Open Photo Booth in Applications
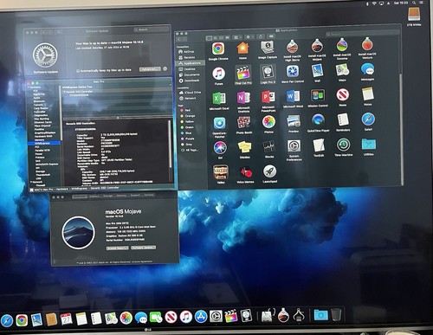Viewport: 433px width, 335px height. pos(243,123)
